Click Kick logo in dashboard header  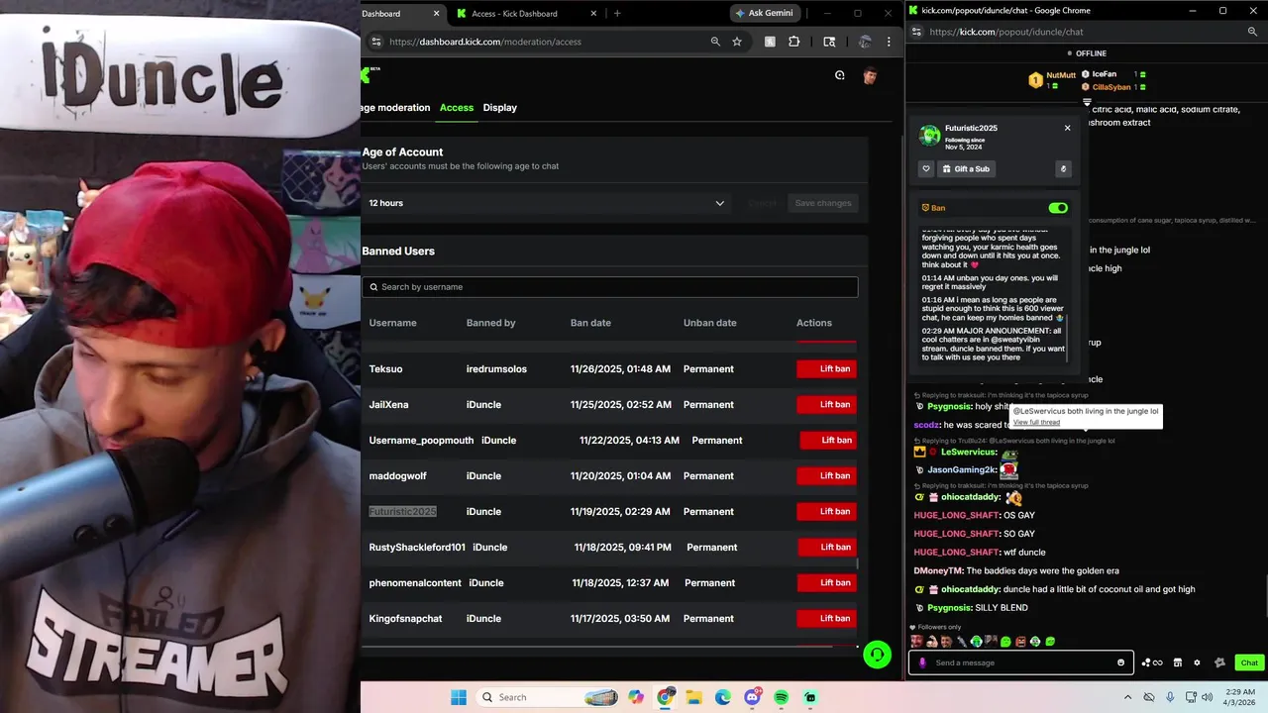coord(366,74)
